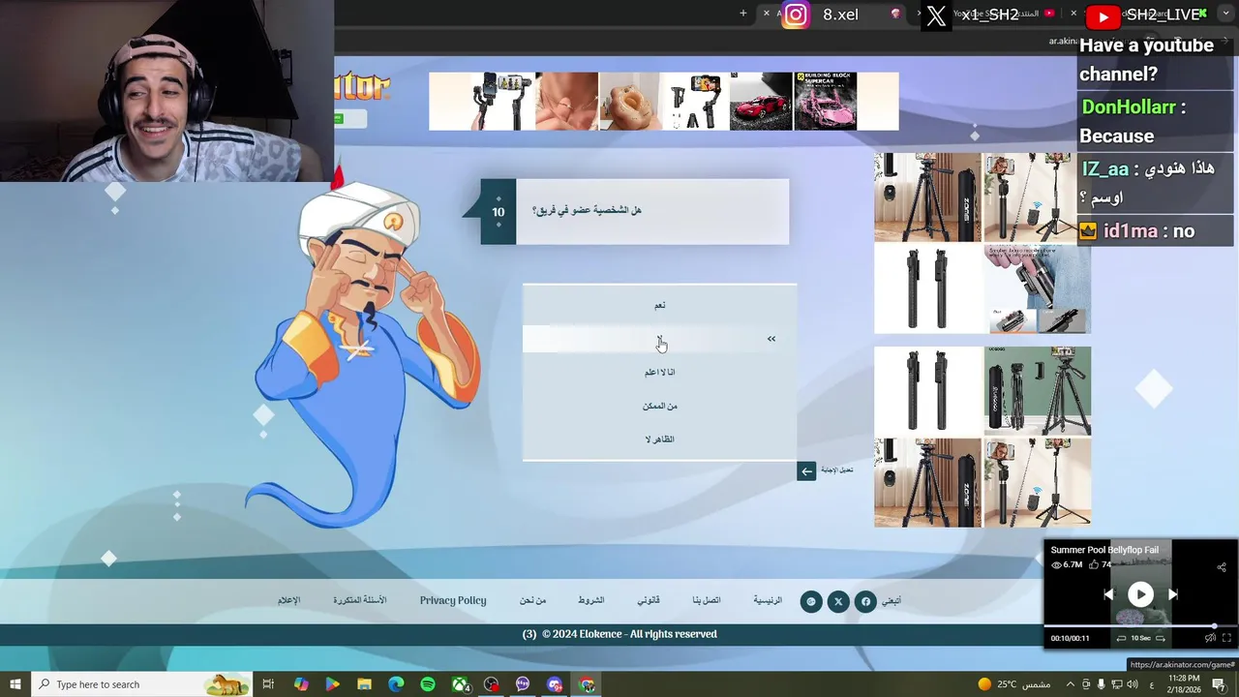Open a new browser tab
Viewport: 1239px width, 697px height.
pyautogui.click(x=743, y=14)
